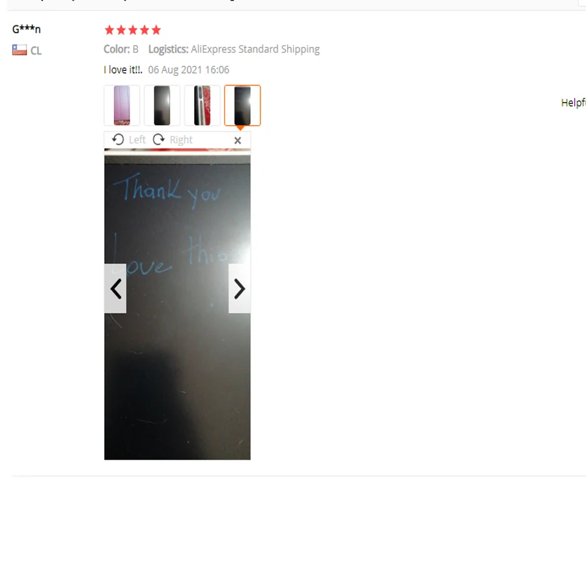Screen dimensions: 586x586
Task: Open the red background photo thumbnail
Action: click(x=202, y=105)
